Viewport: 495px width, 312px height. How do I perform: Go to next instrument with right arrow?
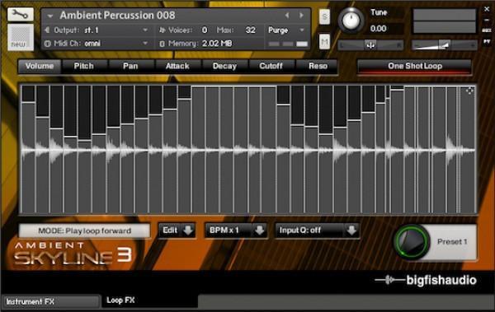click(301, 15)
